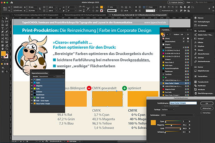This screenshot has width=215, height=143.
Task: Enable the Vorschau checkbox in Farbfeldoptionen
Action: [201, 113]
